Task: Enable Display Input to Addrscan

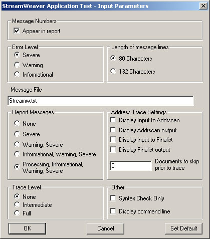Action: [x=113, y=120]
